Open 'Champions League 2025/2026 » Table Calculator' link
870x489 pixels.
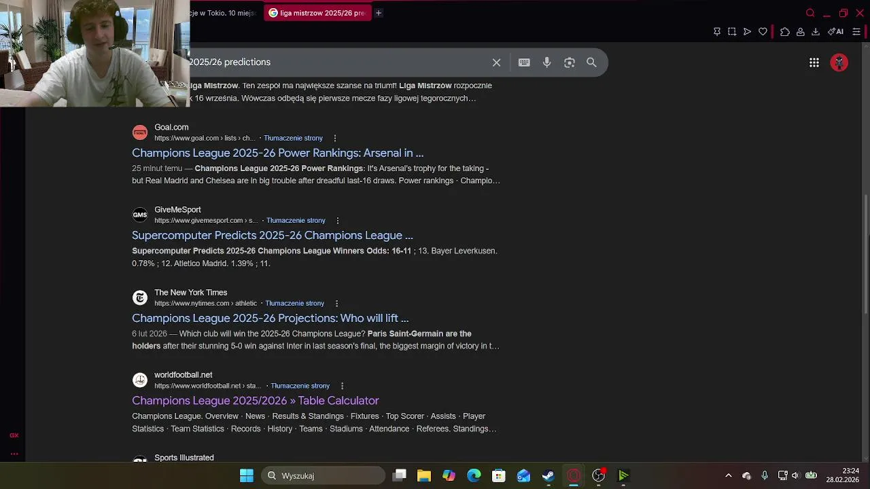[256, 401]
